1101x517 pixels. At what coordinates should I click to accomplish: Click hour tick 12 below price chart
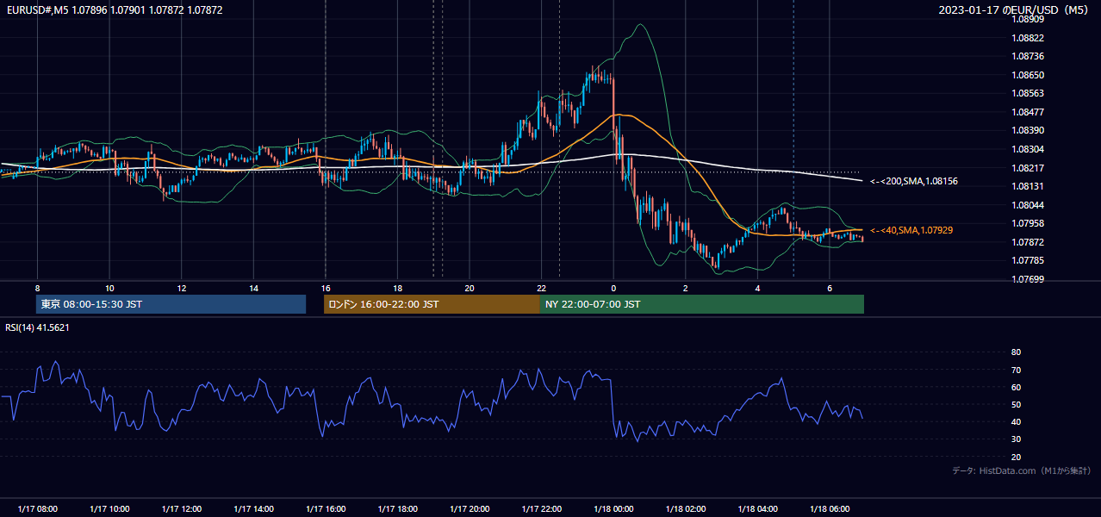(x=182, y=288)
